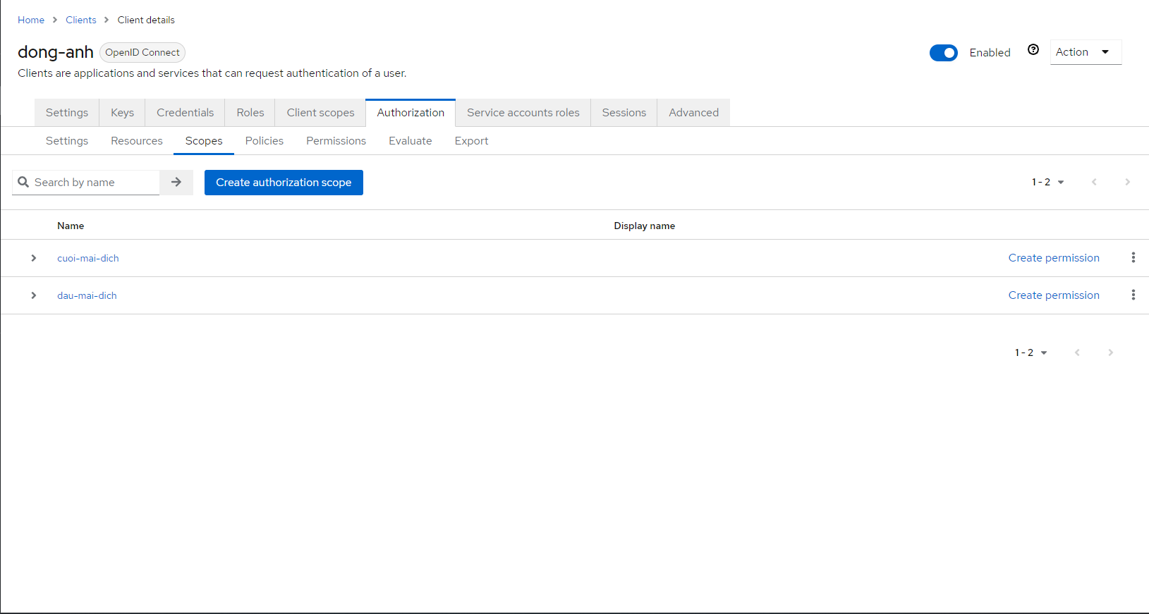
Task: Click the search arrow submit button
Action: [x=176, y=183]
